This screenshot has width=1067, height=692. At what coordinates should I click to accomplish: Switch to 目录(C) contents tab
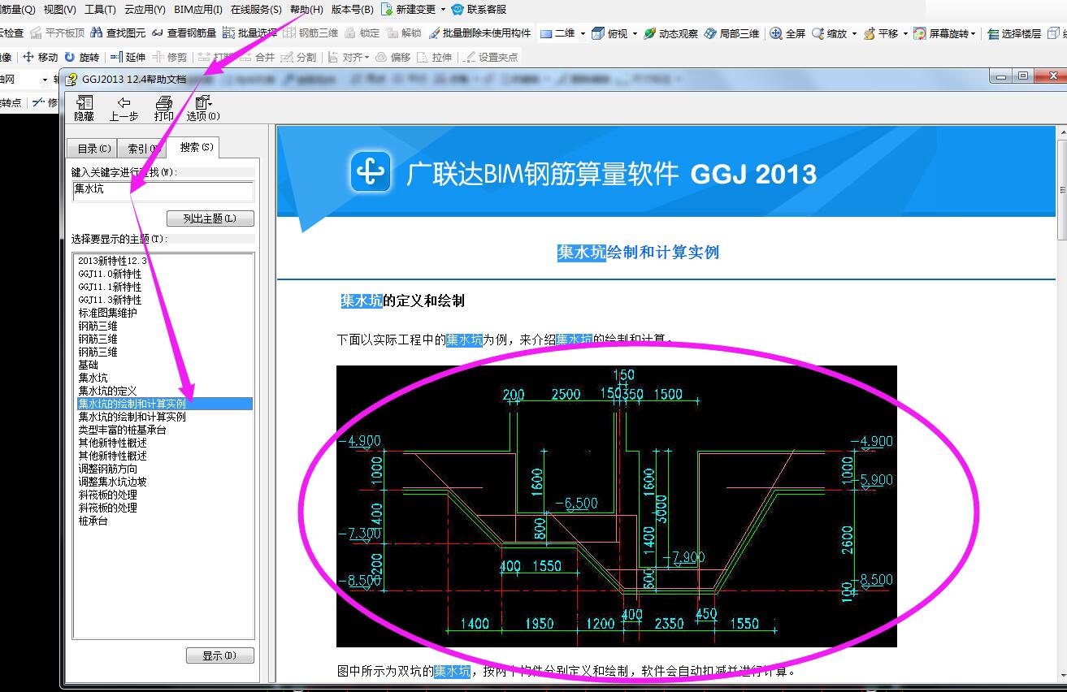coord(94,149)
